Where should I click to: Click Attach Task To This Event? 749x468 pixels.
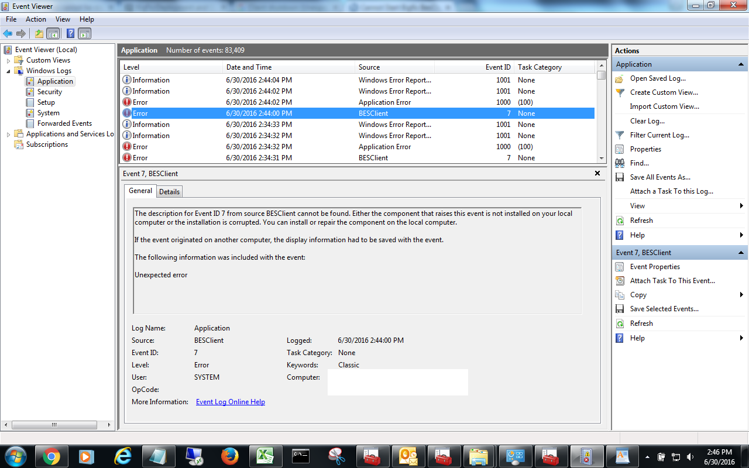point(672,281)
